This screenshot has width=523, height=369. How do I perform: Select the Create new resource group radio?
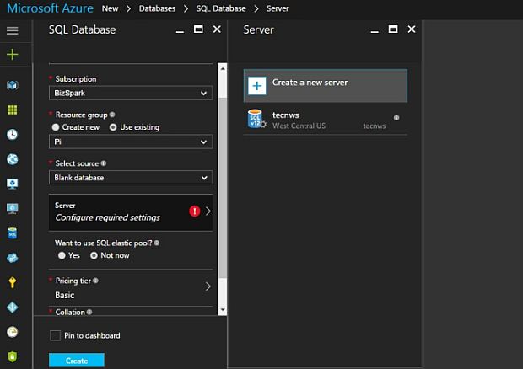56,127
